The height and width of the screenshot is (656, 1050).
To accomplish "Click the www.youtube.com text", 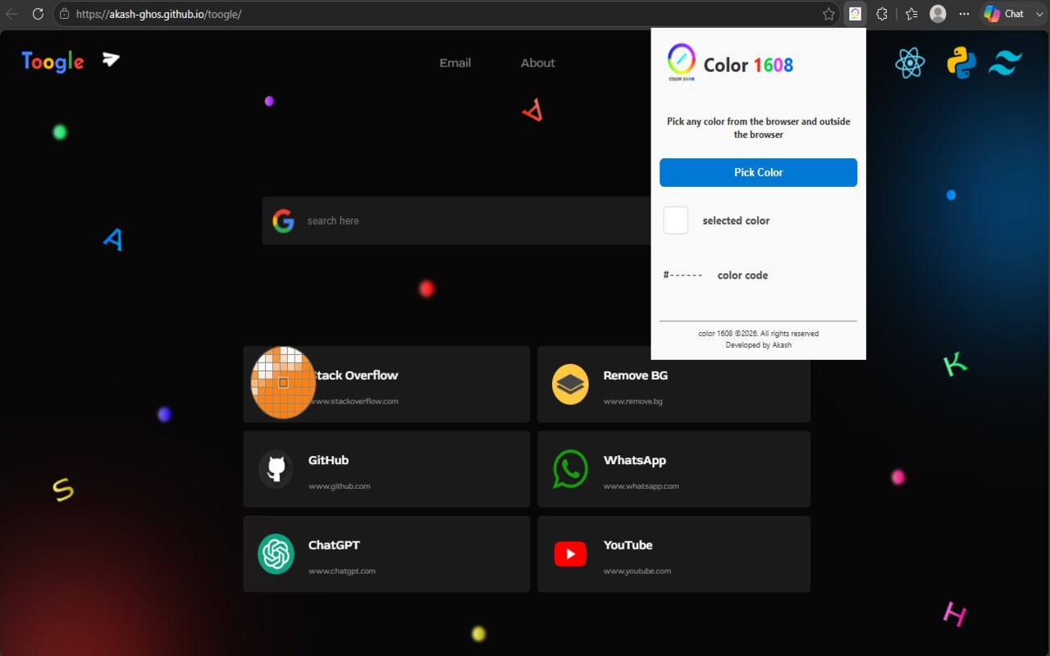I will point(637,571).
